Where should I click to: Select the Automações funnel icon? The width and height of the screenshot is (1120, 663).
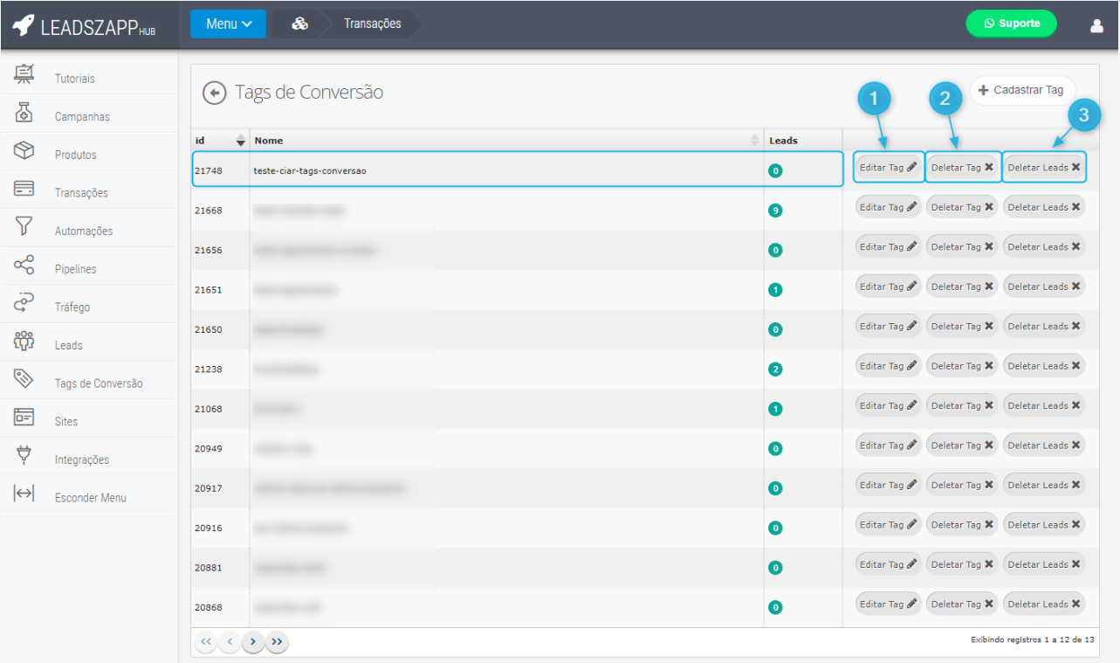[24, 228]
